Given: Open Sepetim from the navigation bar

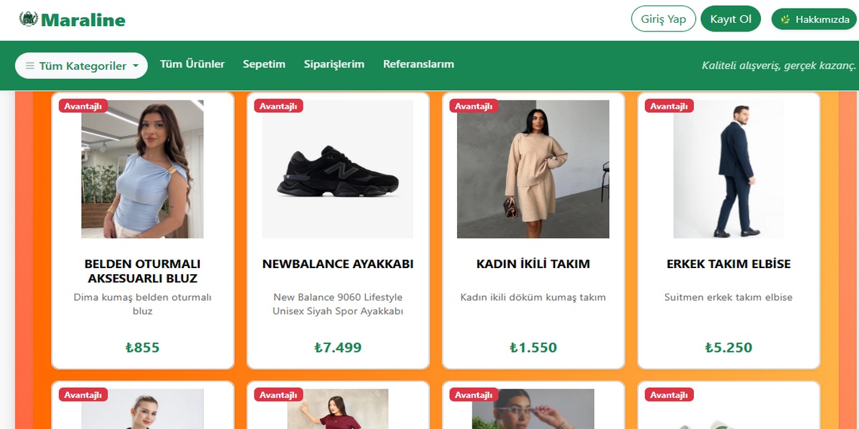Looking at the screenshot, I should [x=264, y=64].
